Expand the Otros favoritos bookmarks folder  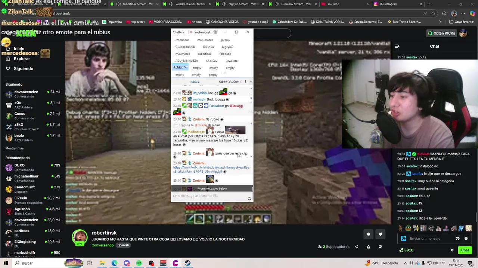[x=461, y=22]
